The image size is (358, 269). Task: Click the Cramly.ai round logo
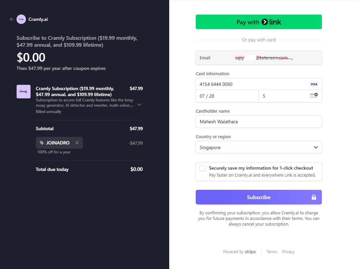pos(21,19)
